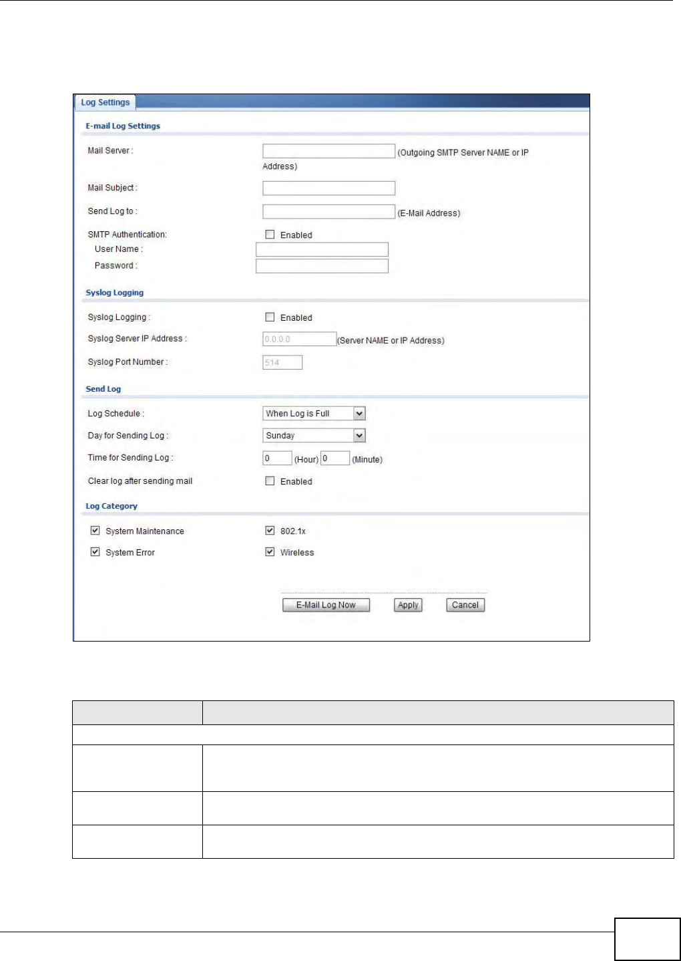Uncheck the System Error category

95,552
